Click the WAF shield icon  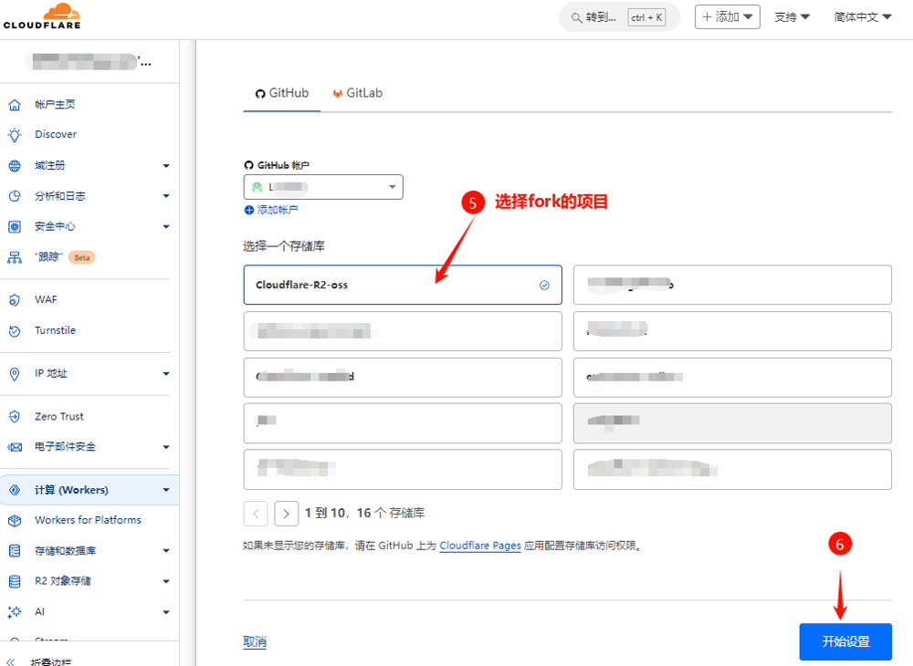(15, 300)
